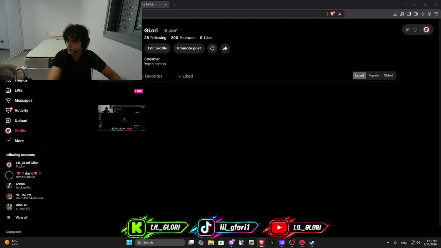The width and height of the screenshot is (441, 248).
Task: Open Brave Shields icon in address bar
Action: coord(332,14)
